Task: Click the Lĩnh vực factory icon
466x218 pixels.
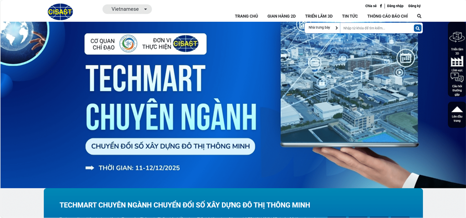Action: point(457,62)
